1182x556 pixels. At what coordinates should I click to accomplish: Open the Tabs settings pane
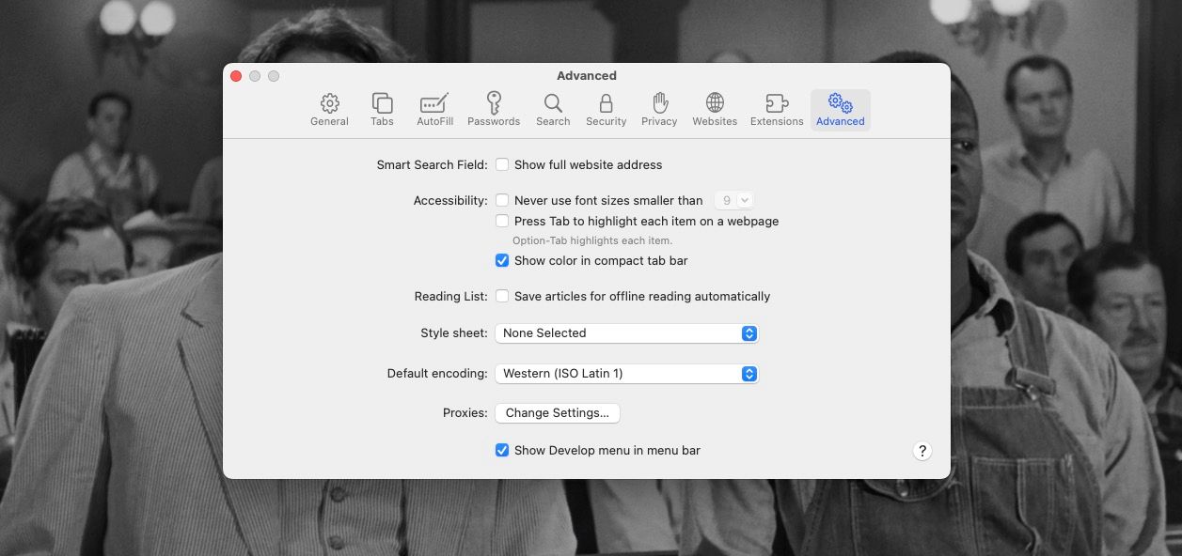(x=382, y=110)
